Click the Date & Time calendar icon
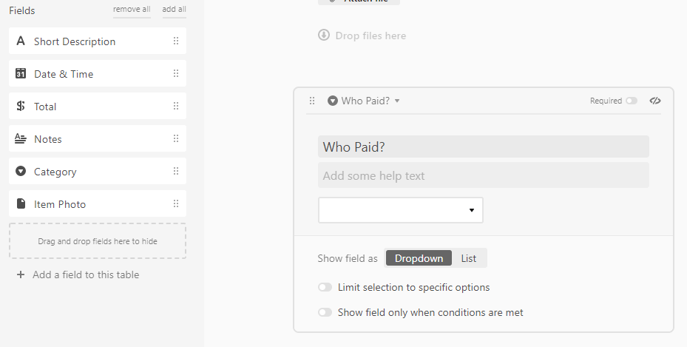 click(21, 73)
